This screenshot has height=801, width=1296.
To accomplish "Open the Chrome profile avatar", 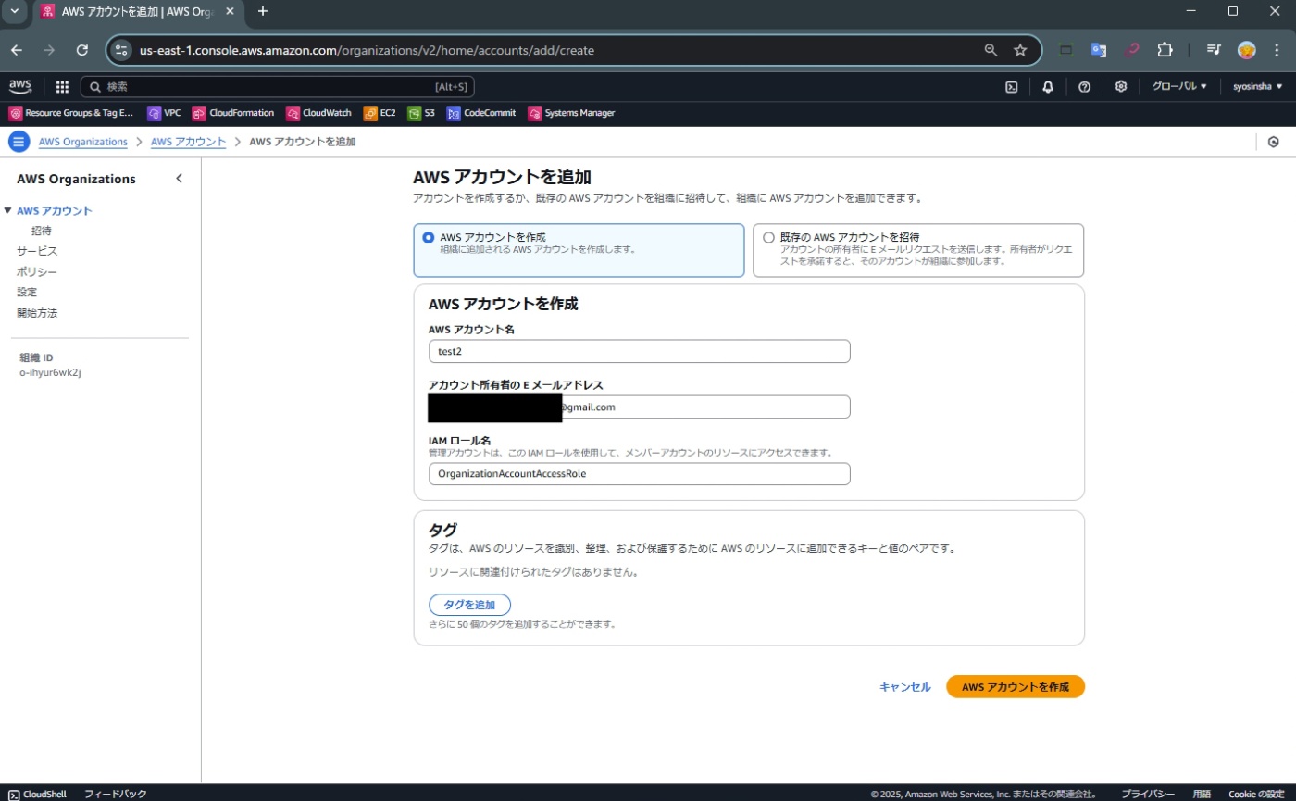I will pyautogui.click(x=1247, y=50).
